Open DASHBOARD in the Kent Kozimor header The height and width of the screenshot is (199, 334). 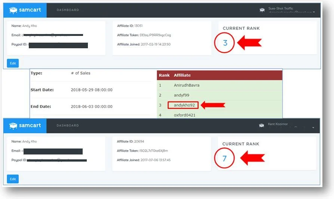tap(68, 126)
